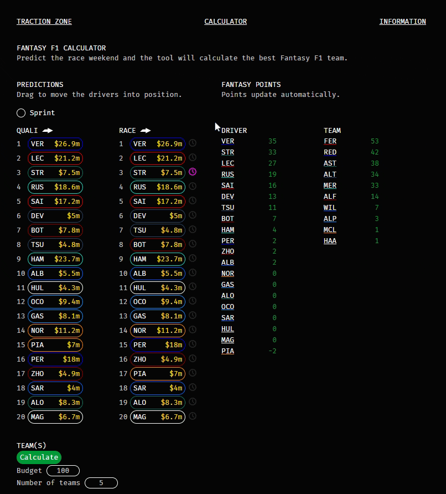
Task: Open the TRACTION ZONE page
Action: click(44, 22)
